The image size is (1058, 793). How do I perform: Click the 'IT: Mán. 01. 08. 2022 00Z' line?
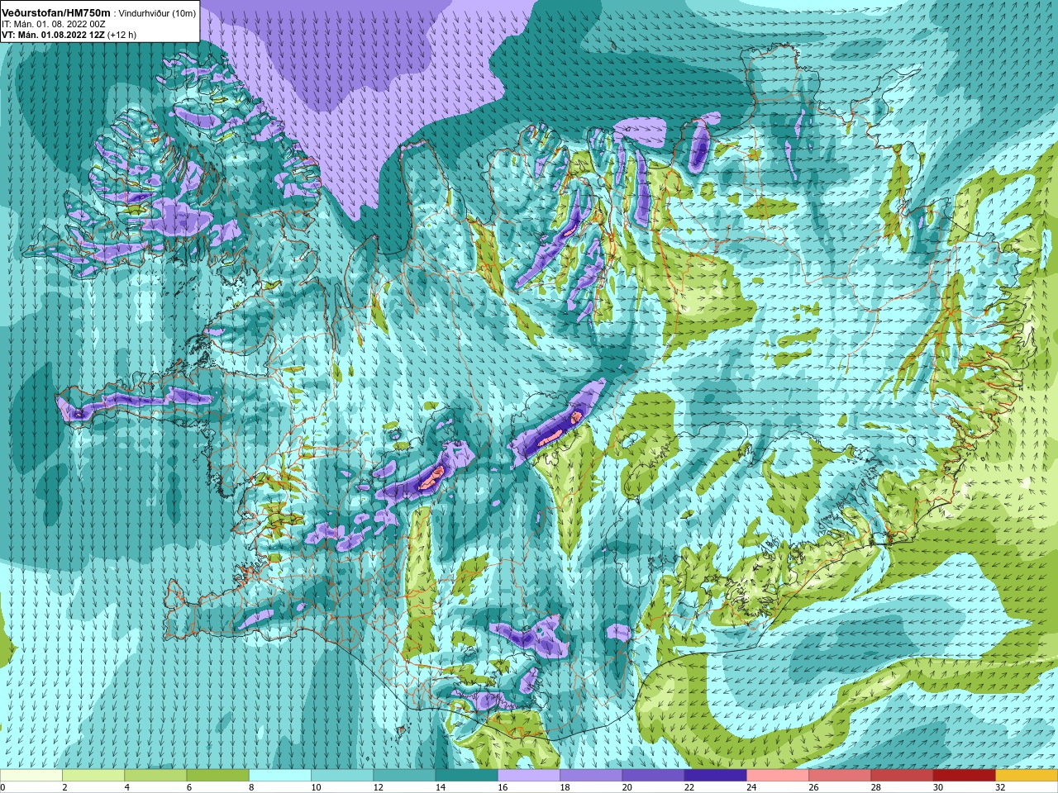(x=54, y=24)
